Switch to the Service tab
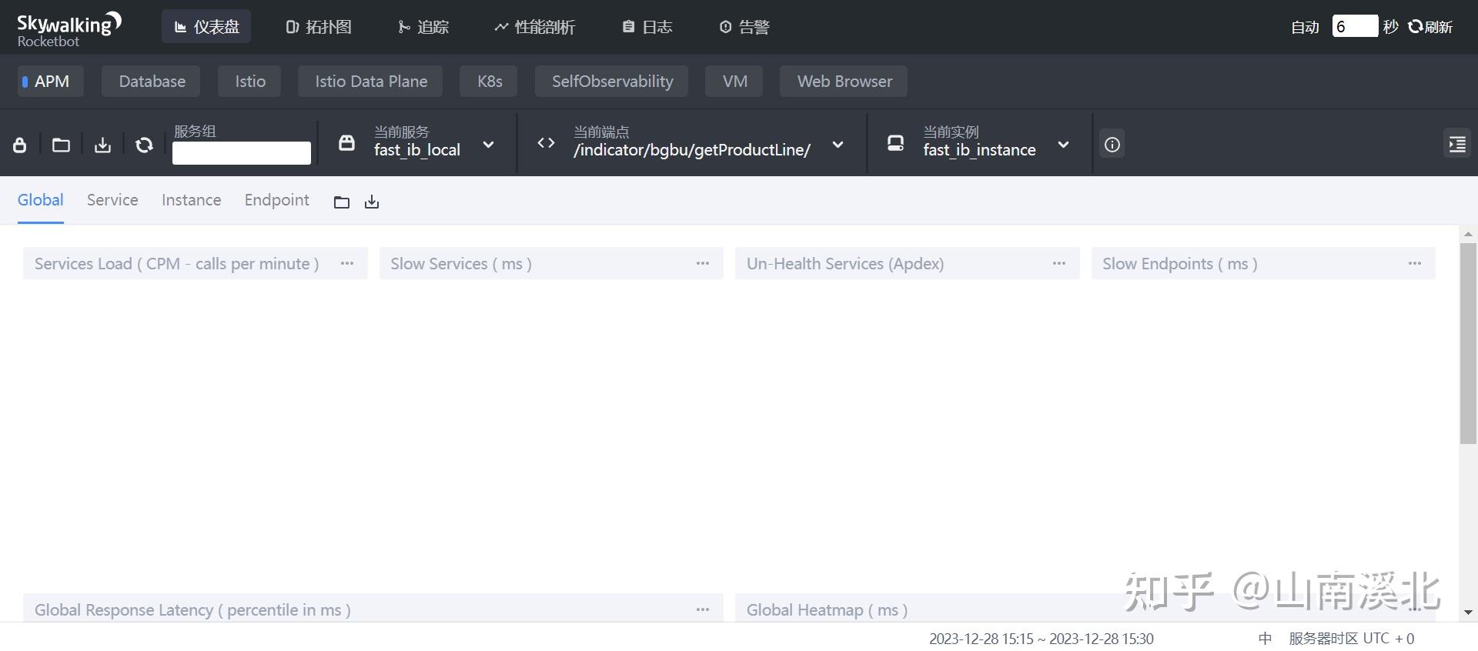1478x651 pixels. [x=112, y=200]
